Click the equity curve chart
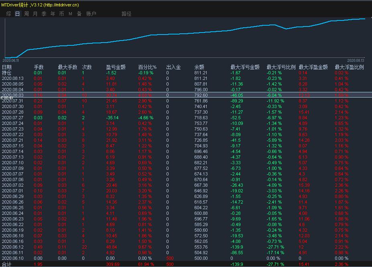This screenshot has width=372, height=267. click(185, 36)
